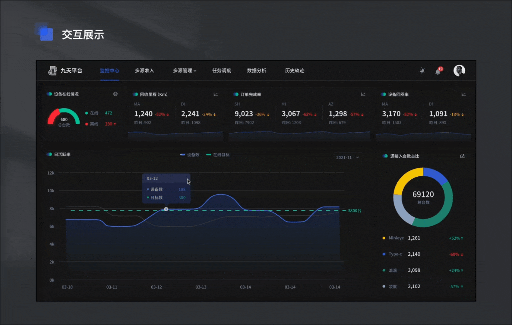Viewport: 512px width, 325px height.
Task: Click 目标数 300 in chart tooltip
Action: (166, 197)
